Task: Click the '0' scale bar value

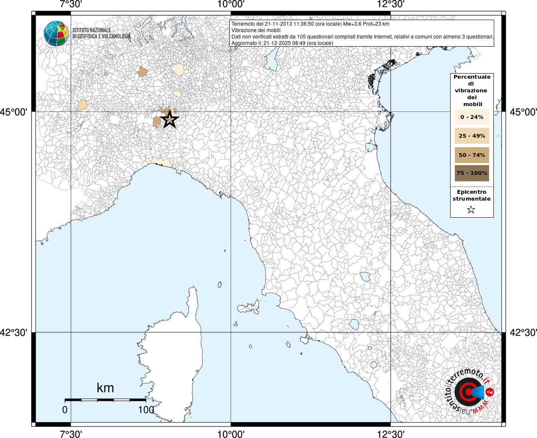Action: [x=65, y=409]
